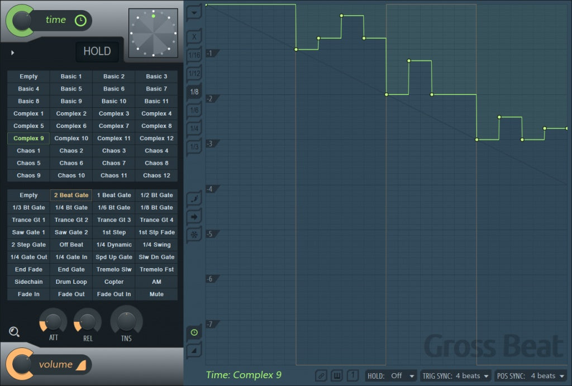Toggle the HOLD button
The image size is (572, 386).
[97, 51]
